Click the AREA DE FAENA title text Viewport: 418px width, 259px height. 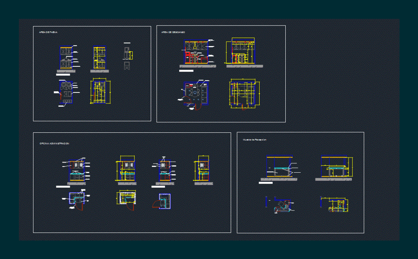[x=48, y=32]
